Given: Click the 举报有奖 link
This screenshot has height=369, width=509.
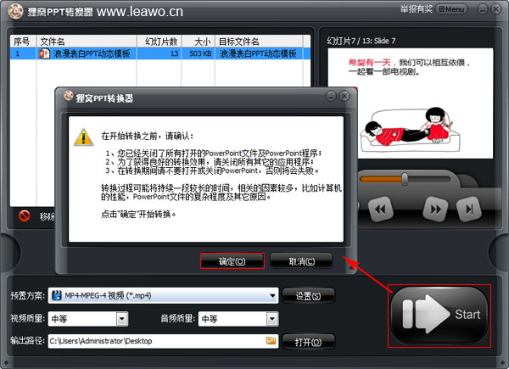Looking at the screenshot, I should coord(417,9).
